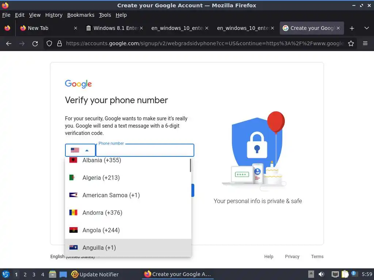Click the show desktop taskbar icon
374x280 pixels.
click(63, 274)
